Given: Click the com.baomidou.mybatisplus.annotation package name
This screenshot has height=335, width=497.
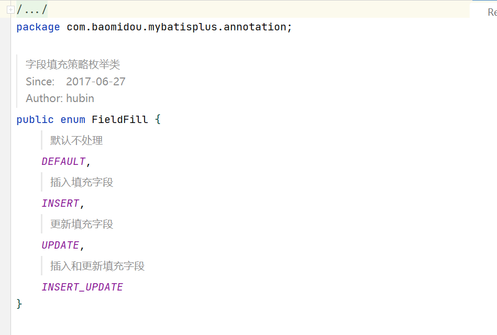Looking at the screenshot, I should (x=176, y=27).
